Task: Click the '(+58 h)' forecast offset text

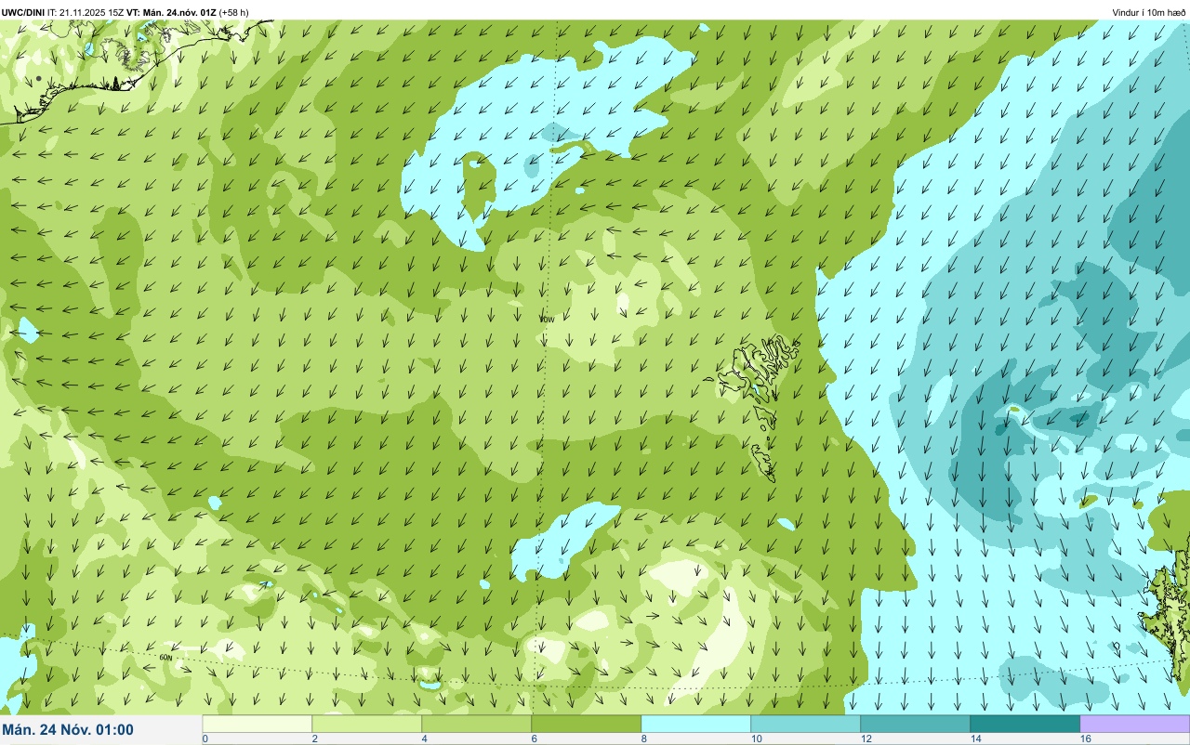Action: [234, 12]
